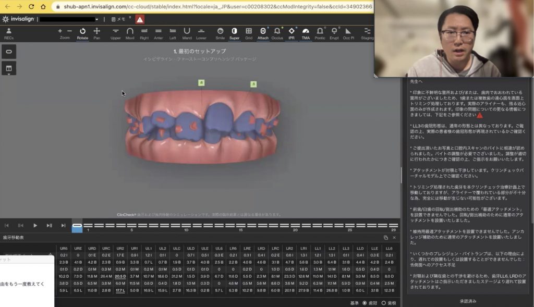This screenshot has width=534, height=307.
Task: Toggle Occlus contacts display
Action: pos(277,34)
